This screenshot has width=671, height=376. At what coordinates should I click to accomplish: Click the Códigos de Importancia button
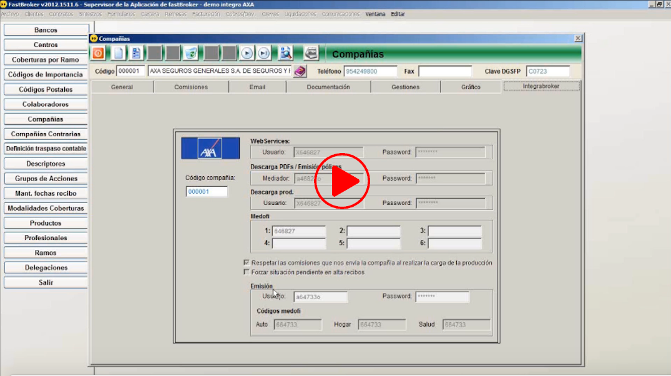46,74
